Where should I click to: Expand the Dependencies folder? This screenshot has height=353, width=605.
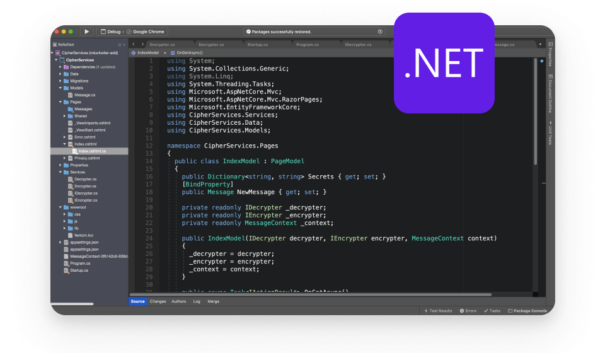(x=60, y=67)
